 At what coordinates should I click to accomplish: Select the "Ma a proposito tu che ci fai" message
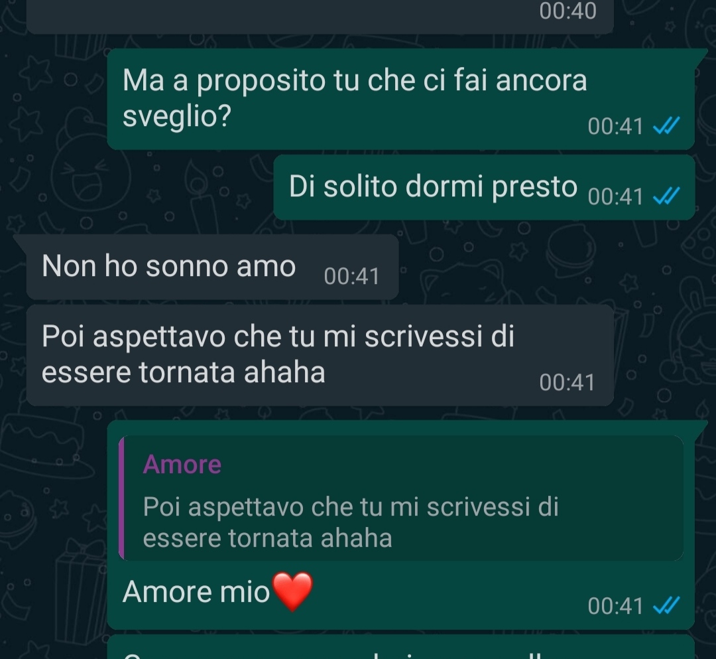click(x=401, y=99)
